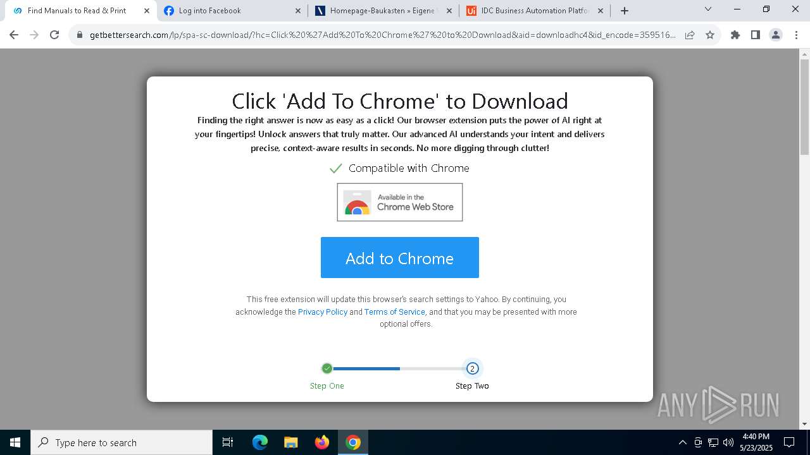Go back to the previous page
The image size is (810, 455).
(14, 35)
